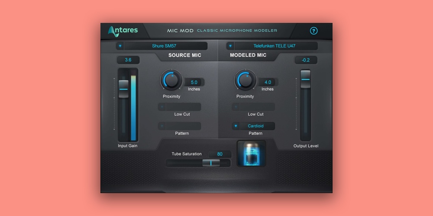Toggle the Modeled Mic Low Cut

(x=254, y=107)
